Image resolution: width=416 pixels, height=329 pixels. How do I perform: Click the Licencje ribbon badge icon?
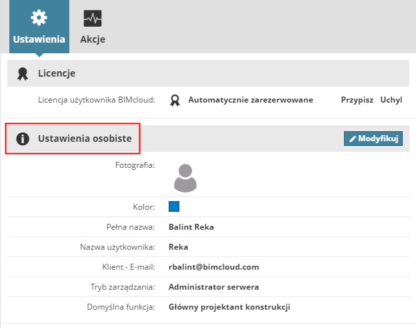(x=23, y=73)
